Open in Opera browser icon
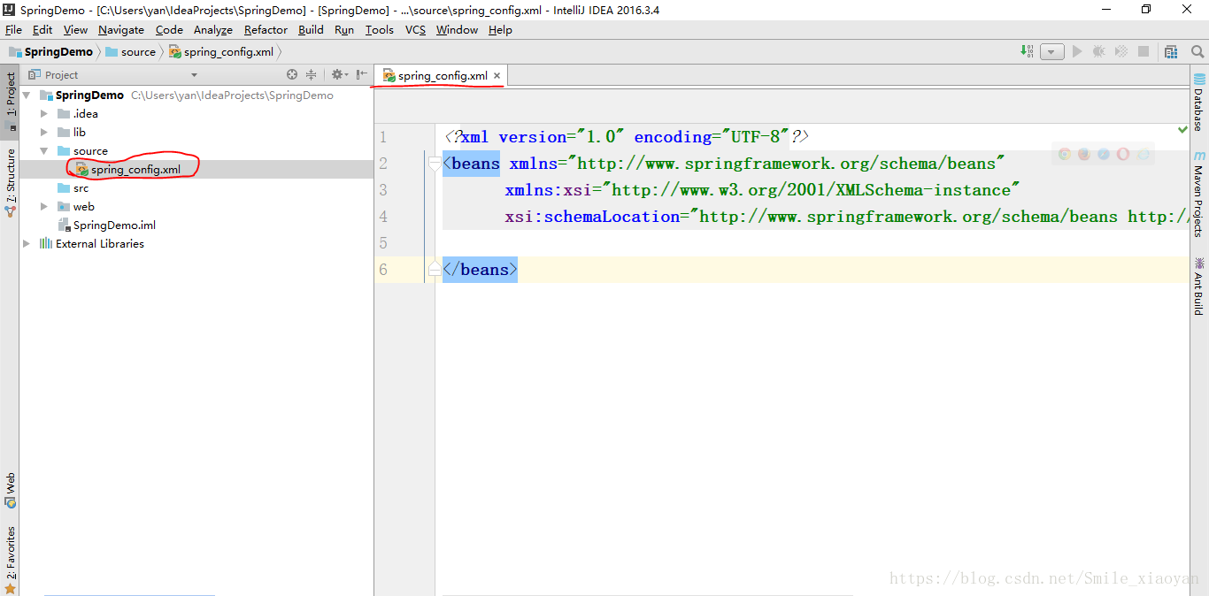Image resolution: width=1209 pixels, height=596 pixels. (1123, 154)
